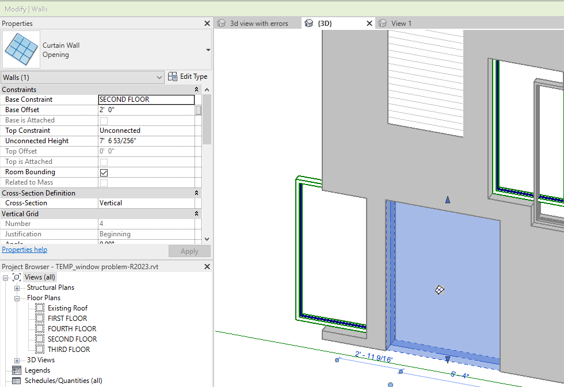Open the Walls (1) filter dropdown
Image resolution: width=564 pixels, height=387 pixels.
(x=159, y=77)
